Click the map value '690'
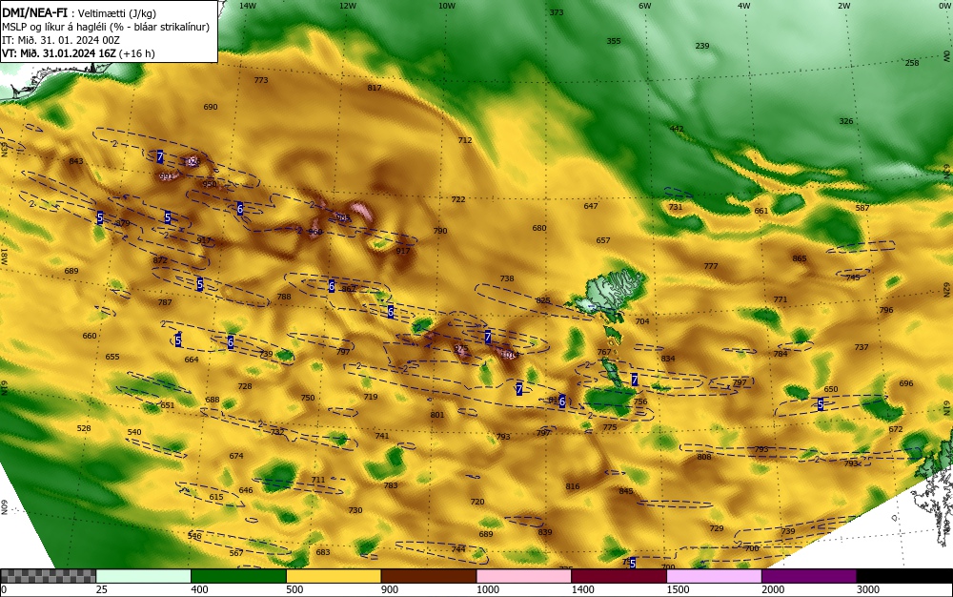Viewport: 953px width, 597px height. click(x=211, y=107)
